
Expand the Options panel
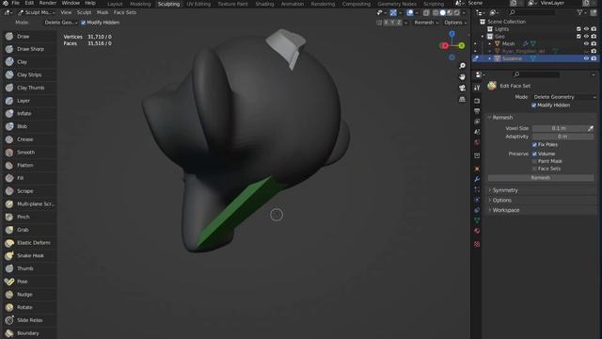pyautogui.click(x=501, y=201)
